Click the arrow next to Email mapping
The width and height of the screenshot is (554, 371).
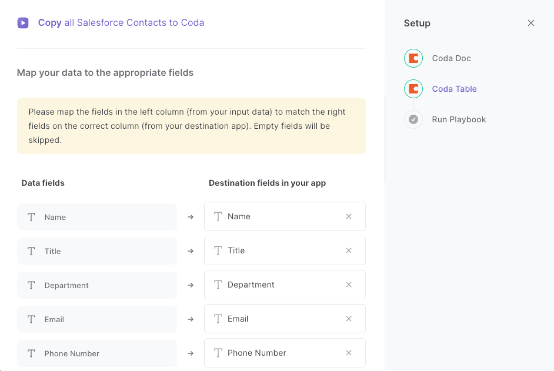click(190, 319)
